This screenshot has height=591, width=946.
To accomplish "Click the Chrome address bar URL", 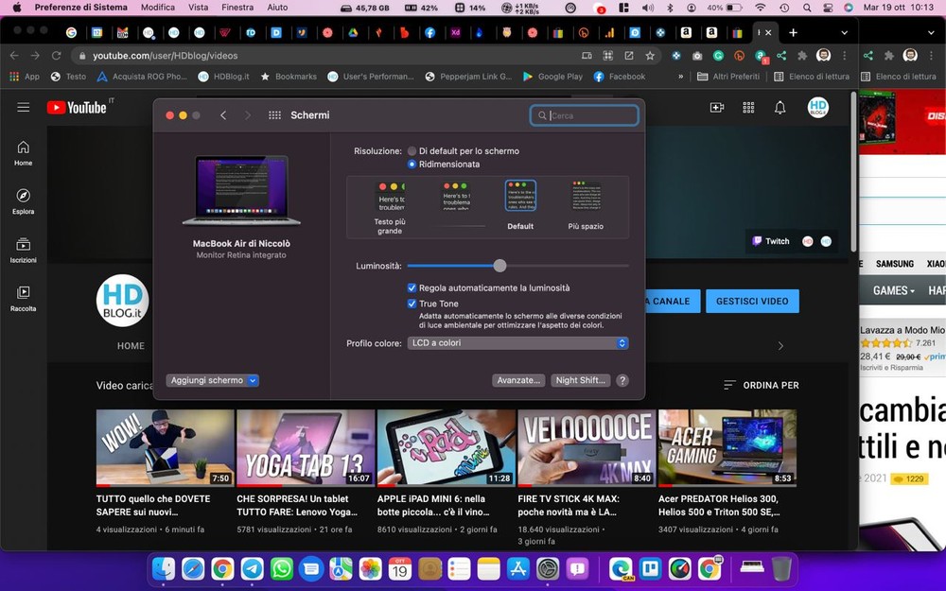I will (166, 56).
